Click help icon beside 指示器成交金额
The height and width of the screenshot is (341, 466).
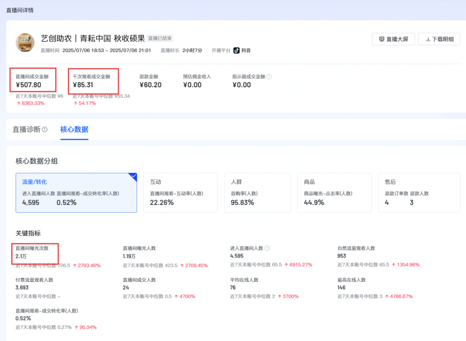269,77
